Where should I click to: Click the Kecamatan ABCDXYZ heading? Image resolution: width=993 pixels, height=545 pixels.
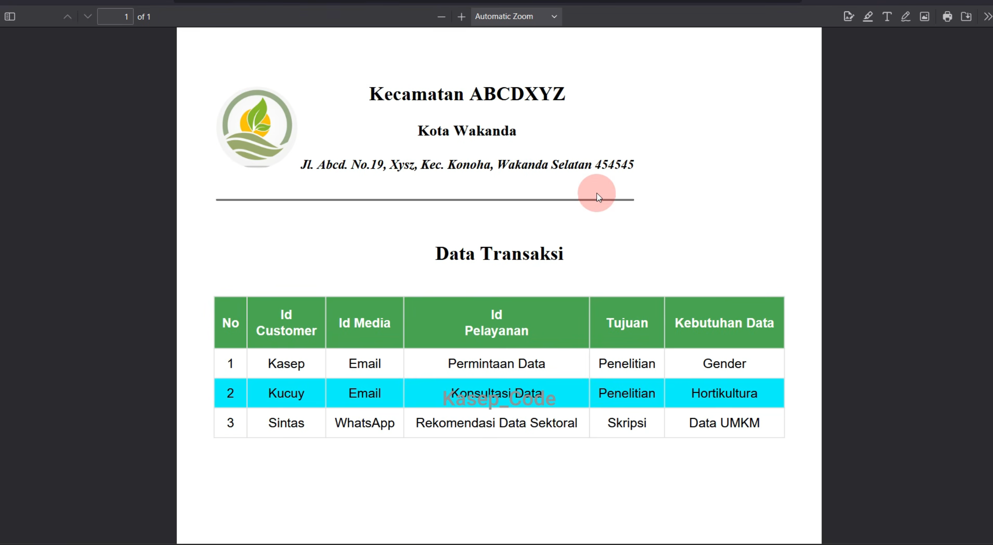467,94
